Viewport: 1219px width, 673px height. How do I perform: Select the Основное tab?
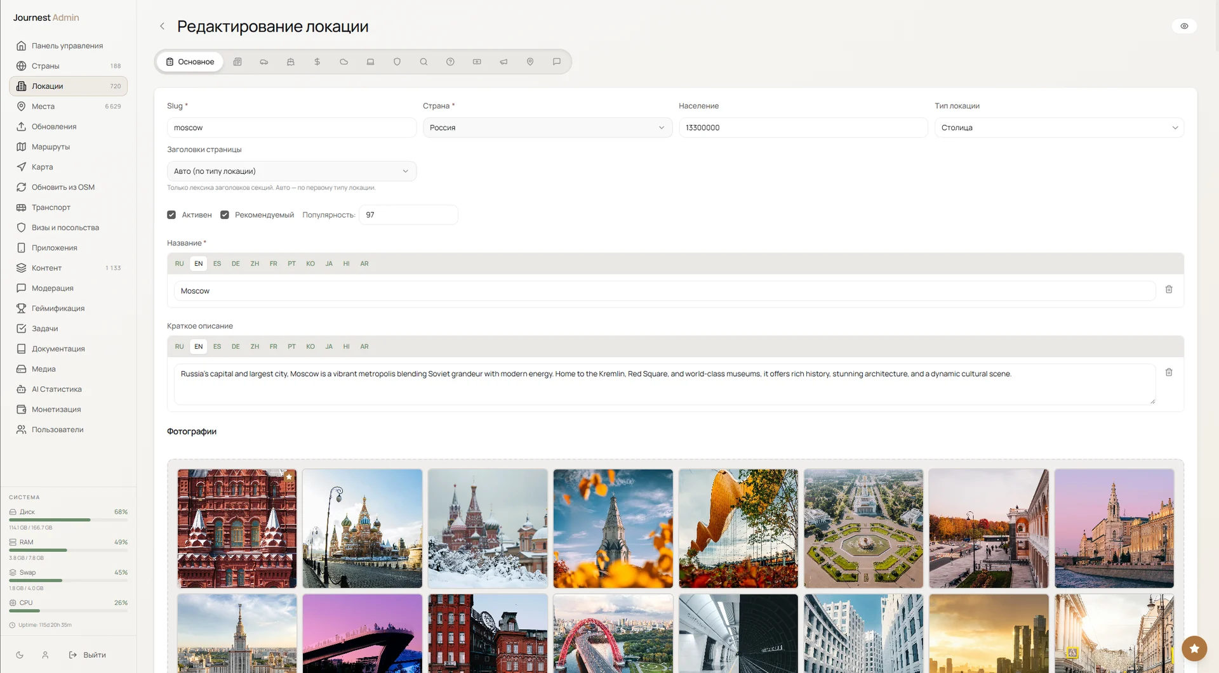click(190, 62)
